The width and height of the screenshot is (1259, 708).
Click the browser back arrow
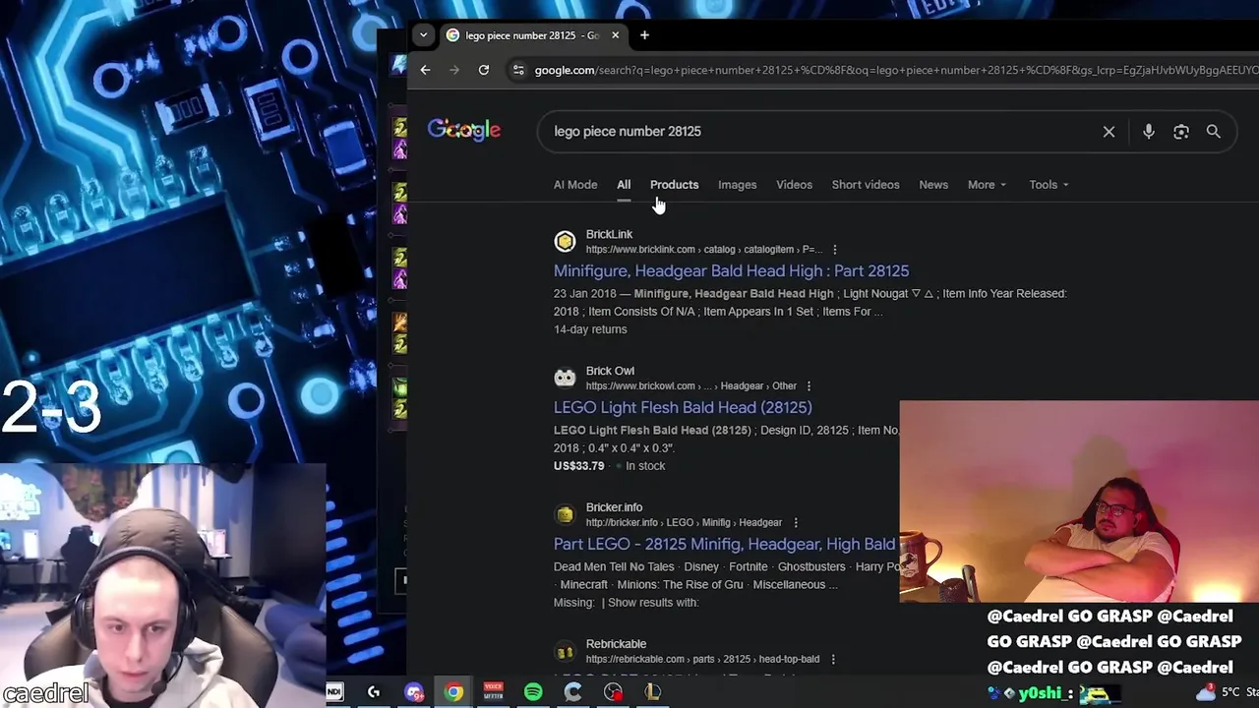pyautogui.click(x=425, y=70)
